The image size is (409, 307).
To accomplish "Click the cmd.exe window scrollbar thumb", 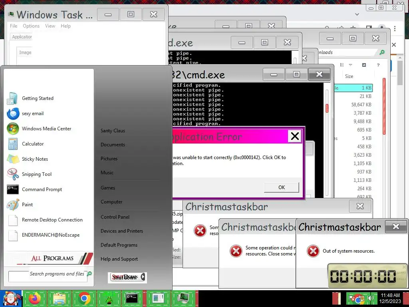I will pos(327,108).
